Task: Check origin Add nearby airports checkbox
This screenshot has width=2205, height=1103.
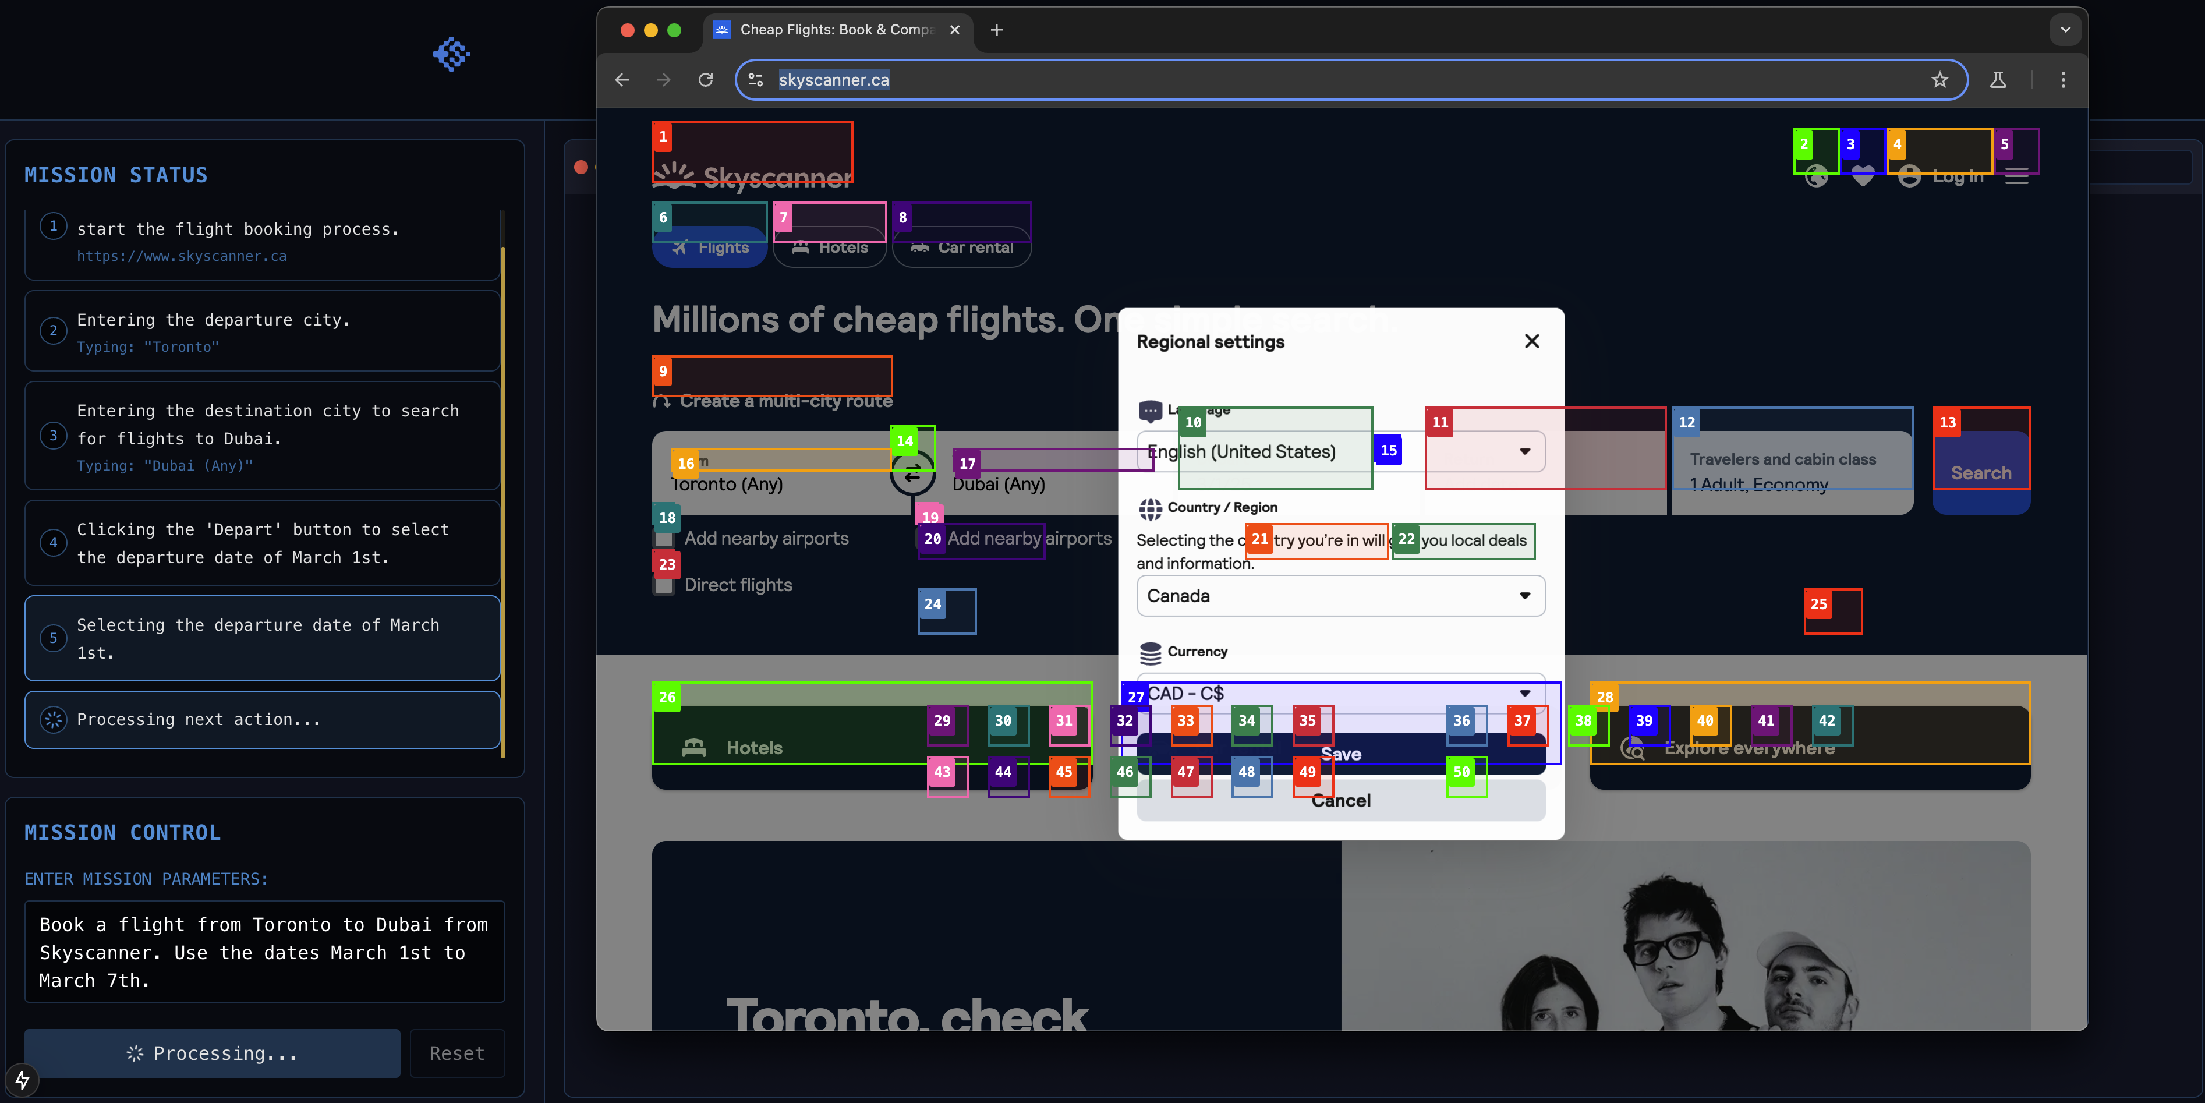Action: pos(663,539)
